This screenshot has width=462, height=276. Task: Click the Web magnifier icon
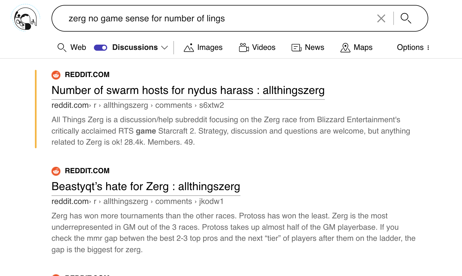click(61, 48)
